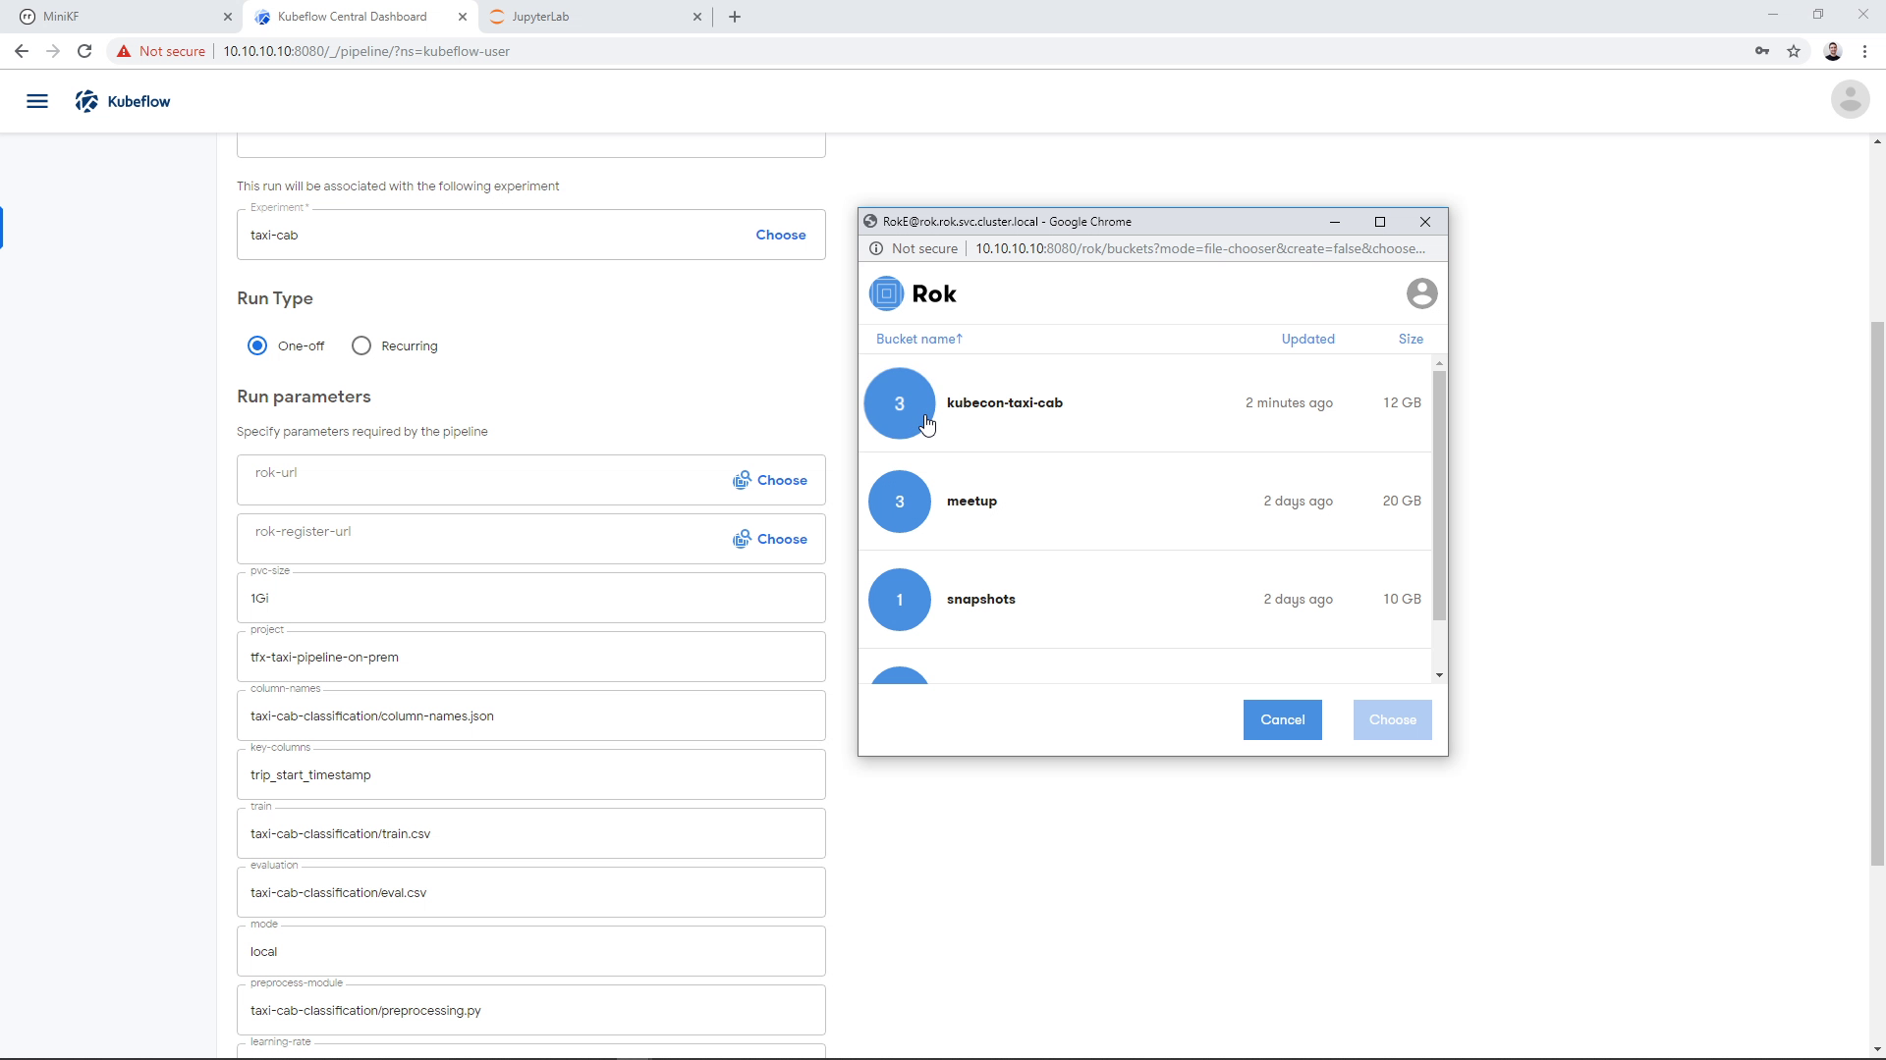This screenshot has width=1886, height=1060.
Task: Open the snapshots bucket name
Action: pyautogui.click(x=980, y=600)
